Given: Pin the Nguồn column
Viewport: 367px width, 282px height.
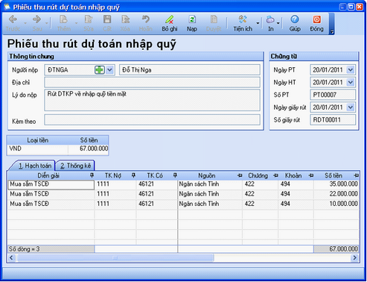Looking at the screenshot, I should pyautogui.click(x=240, y=175).
